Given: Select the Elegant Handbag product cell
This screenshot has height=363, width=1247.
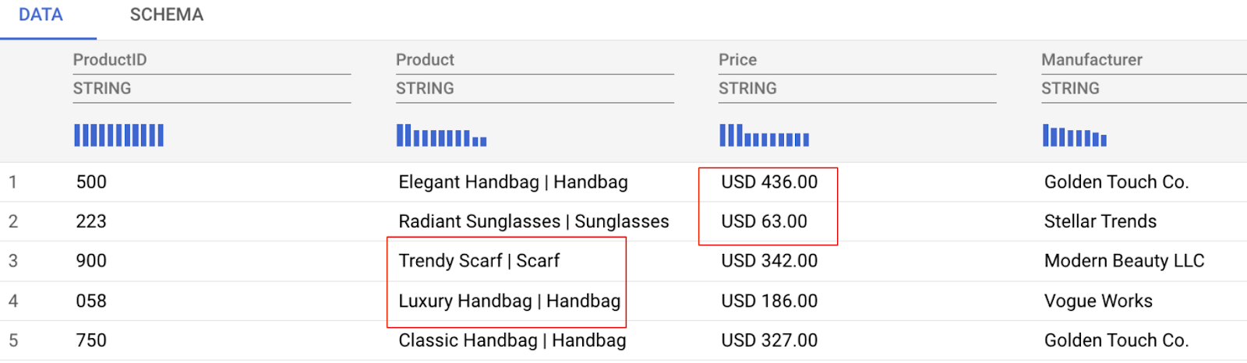Looking at the screenshot, I should pyautogui.click(x=513, y=182).
